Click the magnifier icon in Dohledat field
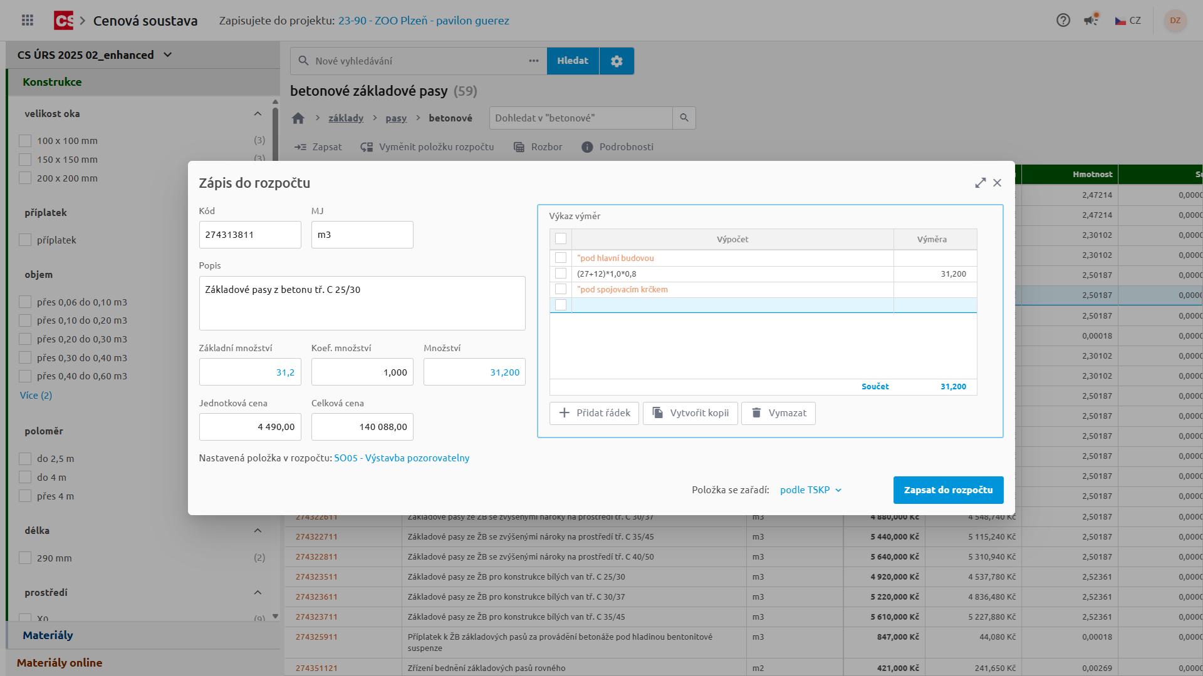Screen dimensions: 1203x676 [684, 118]
